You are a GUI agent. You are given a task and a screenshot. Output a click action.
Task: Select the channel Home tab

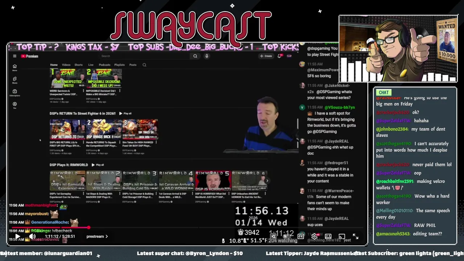(54, 65)
